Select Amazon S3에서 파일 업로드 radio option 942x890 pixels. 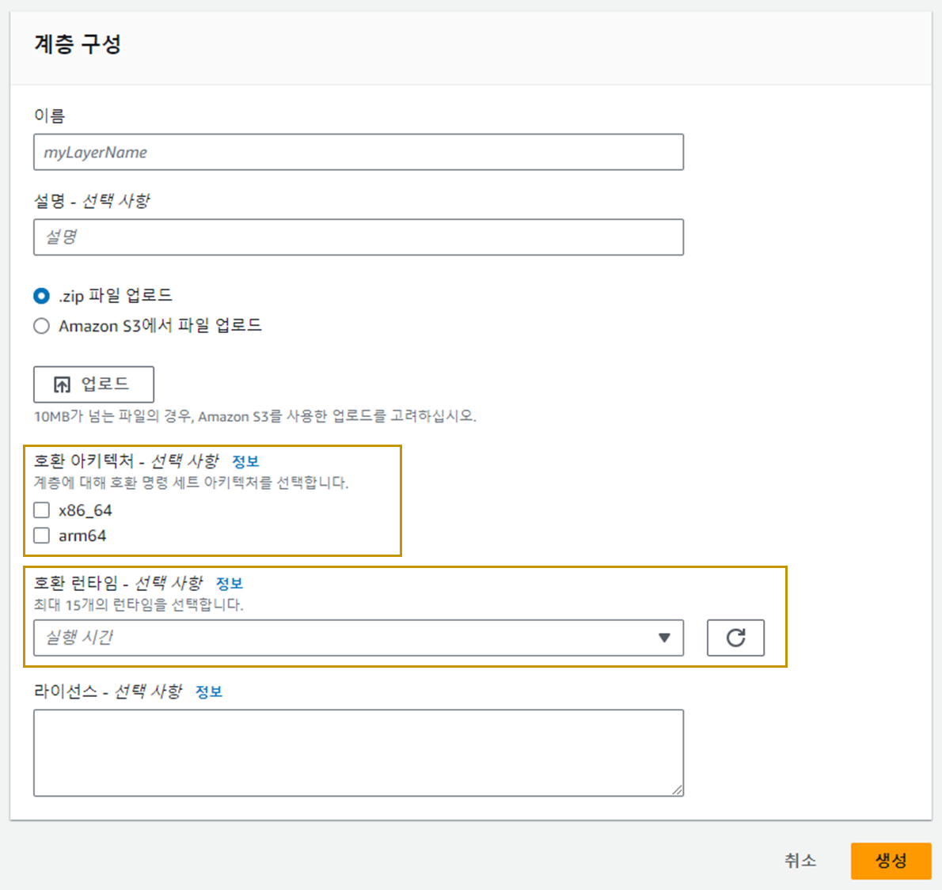41,326
